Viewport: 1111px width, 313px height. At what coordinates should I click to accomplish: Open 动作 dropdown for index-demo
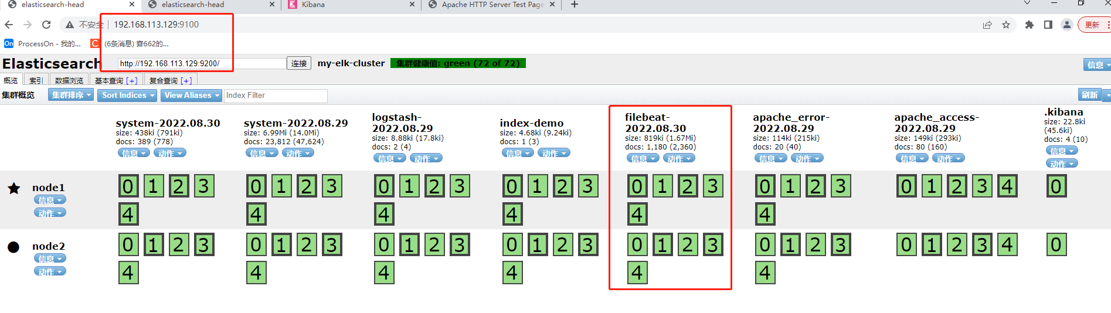coord(554,153)
